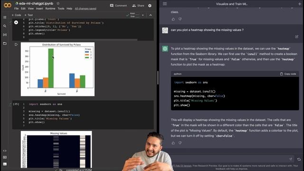Viewport: 304px width, 171px height.
Task: Open Colab settings gear
Action: pos(150,6)
